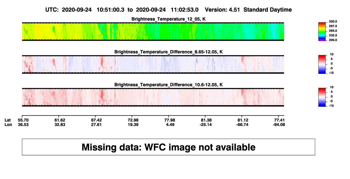The height and width of the screenshot is (179, 350).
Task: Click longitude value '32.83'
Action: 60,125
